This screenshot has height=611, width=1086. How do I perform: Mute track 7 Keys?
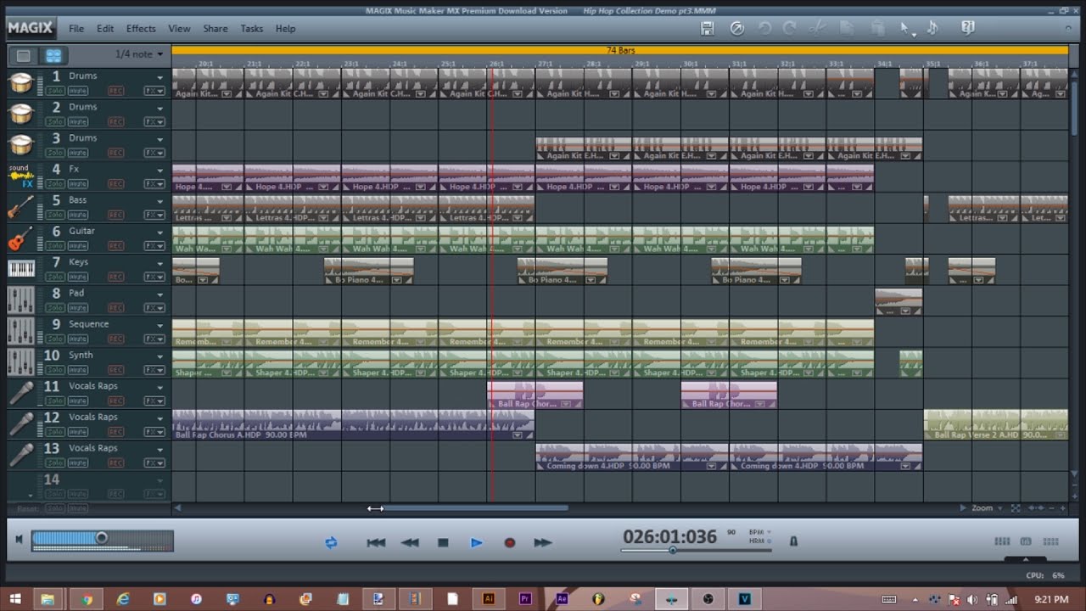click(78, 277)
